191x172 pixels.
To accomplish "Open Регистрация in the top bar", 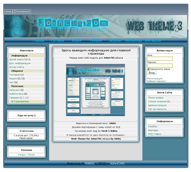I will [x=23, y=11].
